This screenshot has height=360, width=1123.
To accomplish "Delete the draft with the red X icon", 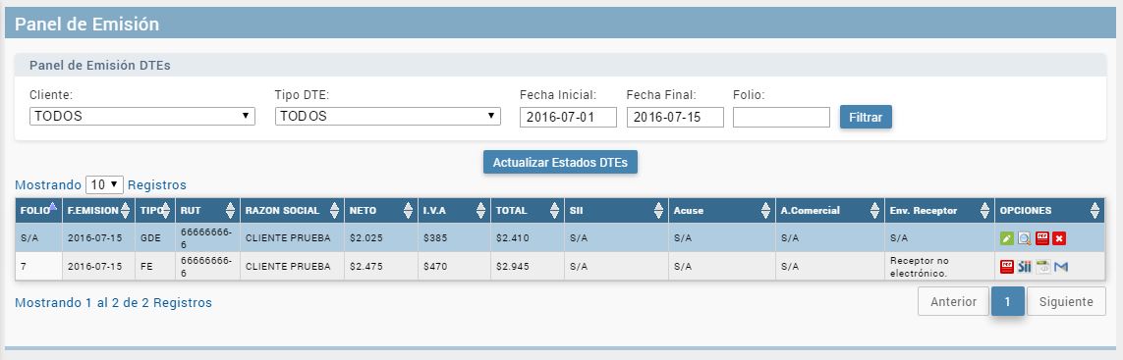I will coord(1059,238).
